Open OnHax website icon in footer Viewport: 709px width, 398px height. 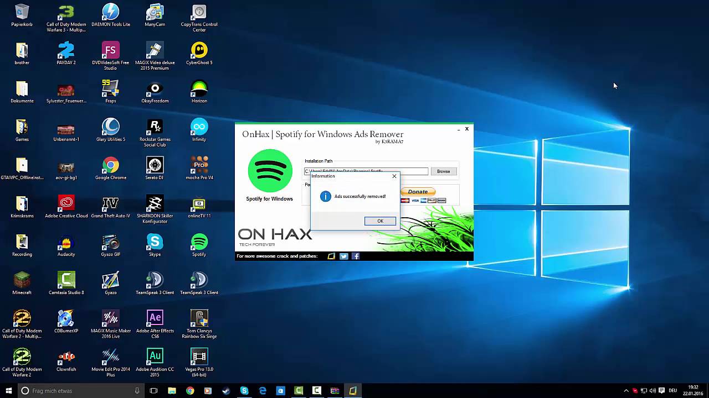point(331,256)
